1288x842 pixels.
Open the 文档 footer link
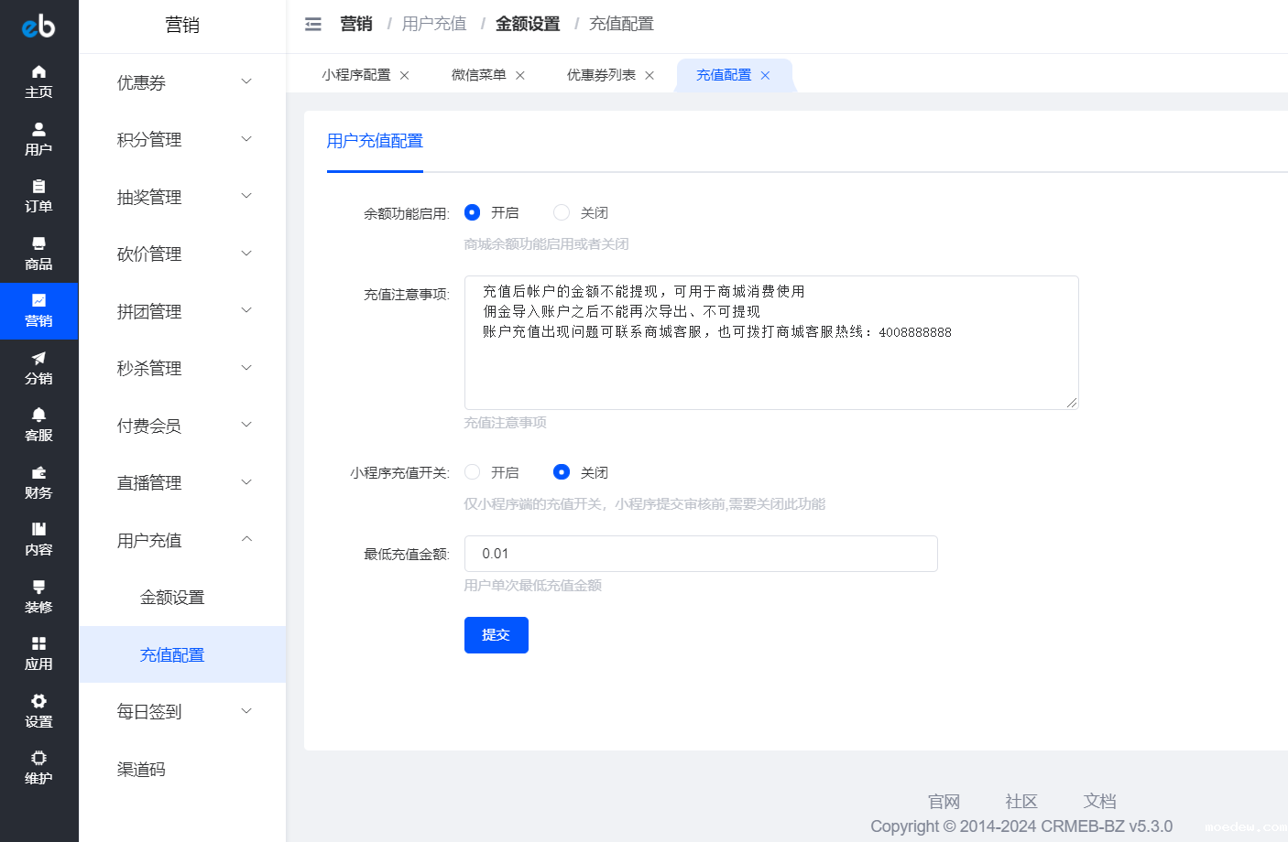click(x=1099, y=801)
